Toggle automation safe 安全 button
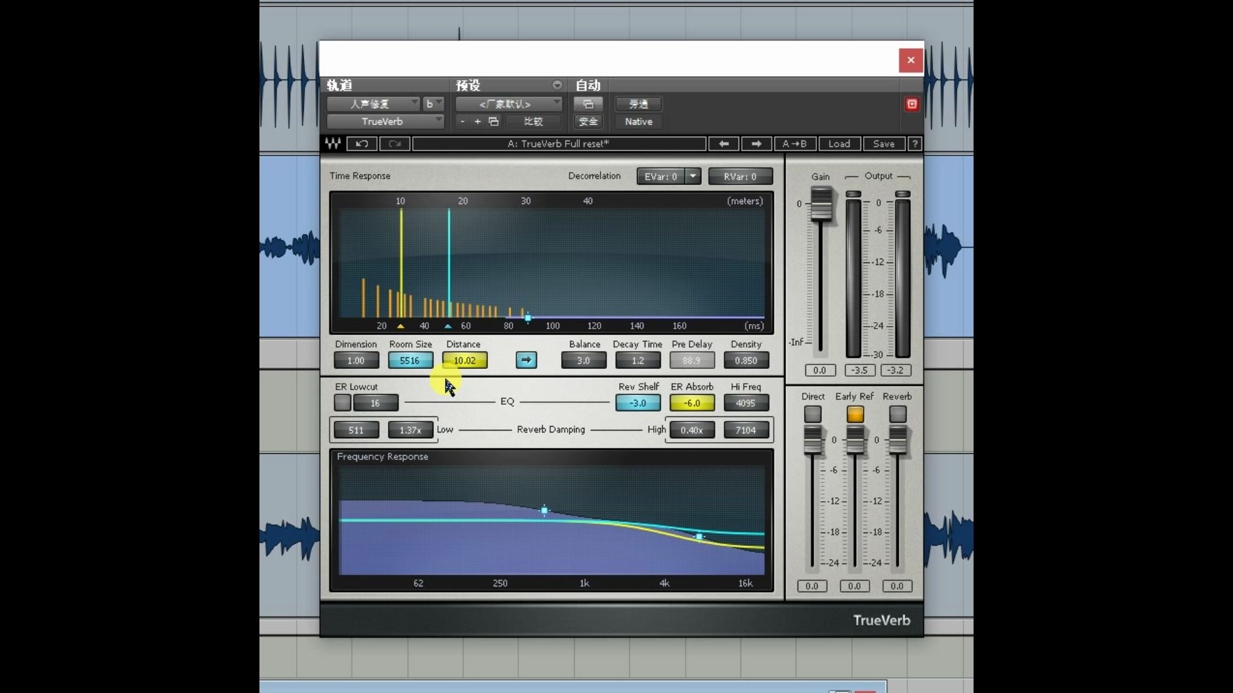The height and width of the screenshot is (693, 1233). point(588,121)
